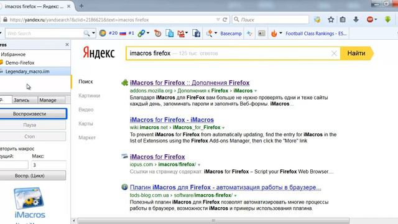Open tods-blog.com.ua result dropdown arrow
This screenshot has width=398, height=224.
[x=235, y=195]
